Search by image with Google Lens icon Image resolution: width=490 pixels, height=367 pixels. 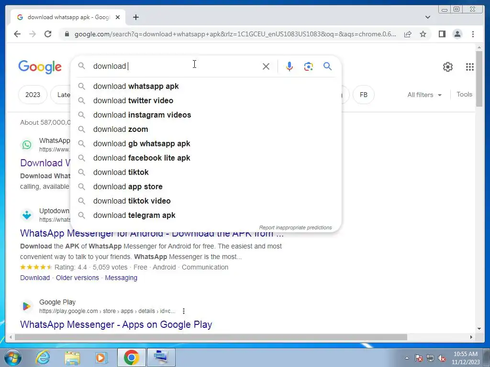pyautogui.click(x=309, y=66)
